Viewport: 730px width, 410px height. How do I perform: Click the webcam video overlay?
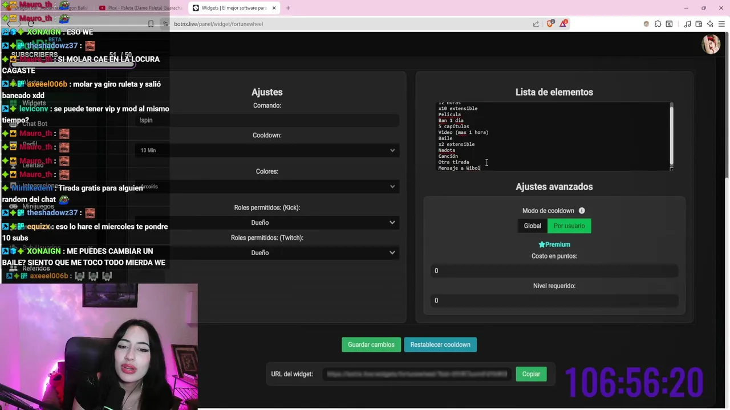pos(99,346)
